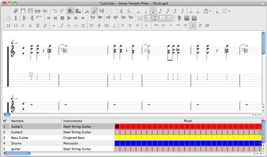Toggle the score view layout button
267x157 pixels.
147,18
